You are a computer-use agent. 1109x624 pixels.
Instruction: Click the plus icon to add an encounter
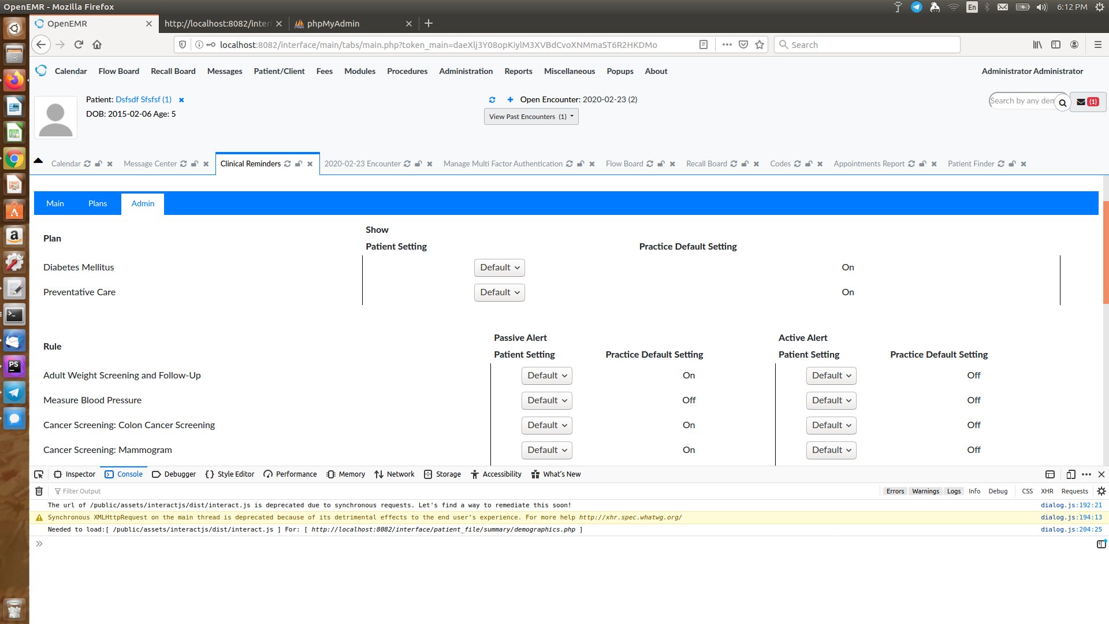pos(510,99)
